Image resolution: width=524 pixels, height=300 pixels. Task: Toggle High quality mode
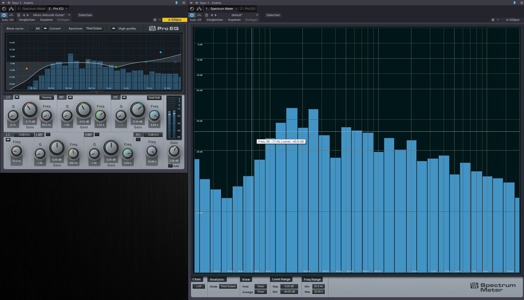pos(113,28)
